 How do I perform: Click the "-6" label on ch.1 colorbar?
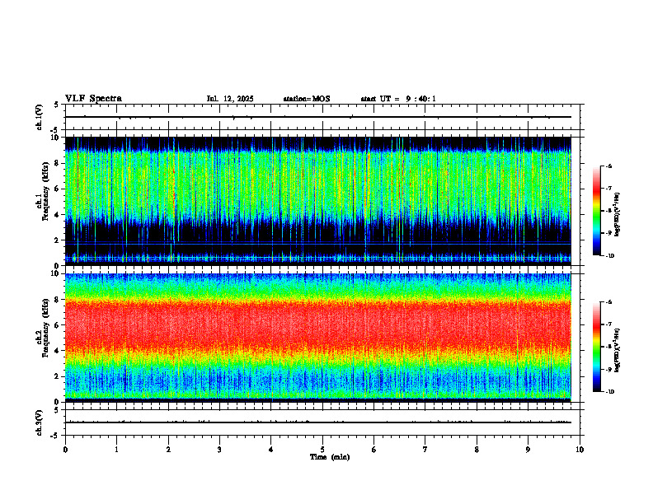click(x=608, y=166)
